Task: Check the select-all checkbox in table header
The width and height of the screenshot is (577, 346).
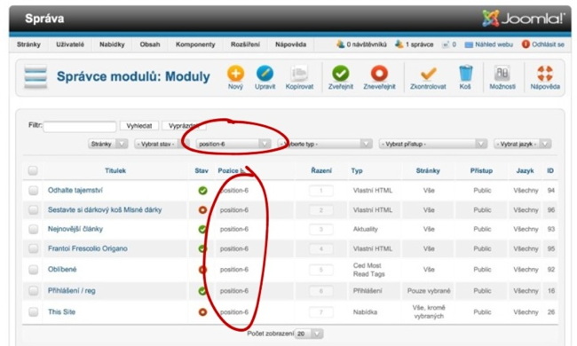Action: (x=33, y=170)
